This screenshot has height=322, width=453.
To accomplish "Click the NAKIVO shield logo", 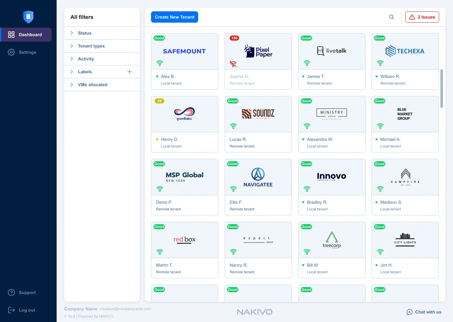I will click(x=28, y=17).
